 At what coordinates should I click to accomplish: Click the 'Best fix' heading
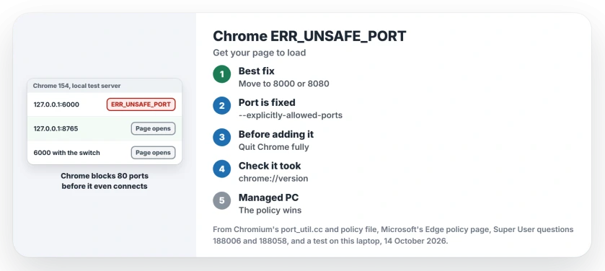(257, 71)
